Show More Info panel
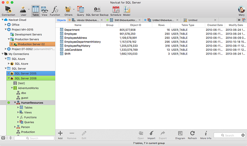Screen dimensions: 247x146 click(206, 135)
